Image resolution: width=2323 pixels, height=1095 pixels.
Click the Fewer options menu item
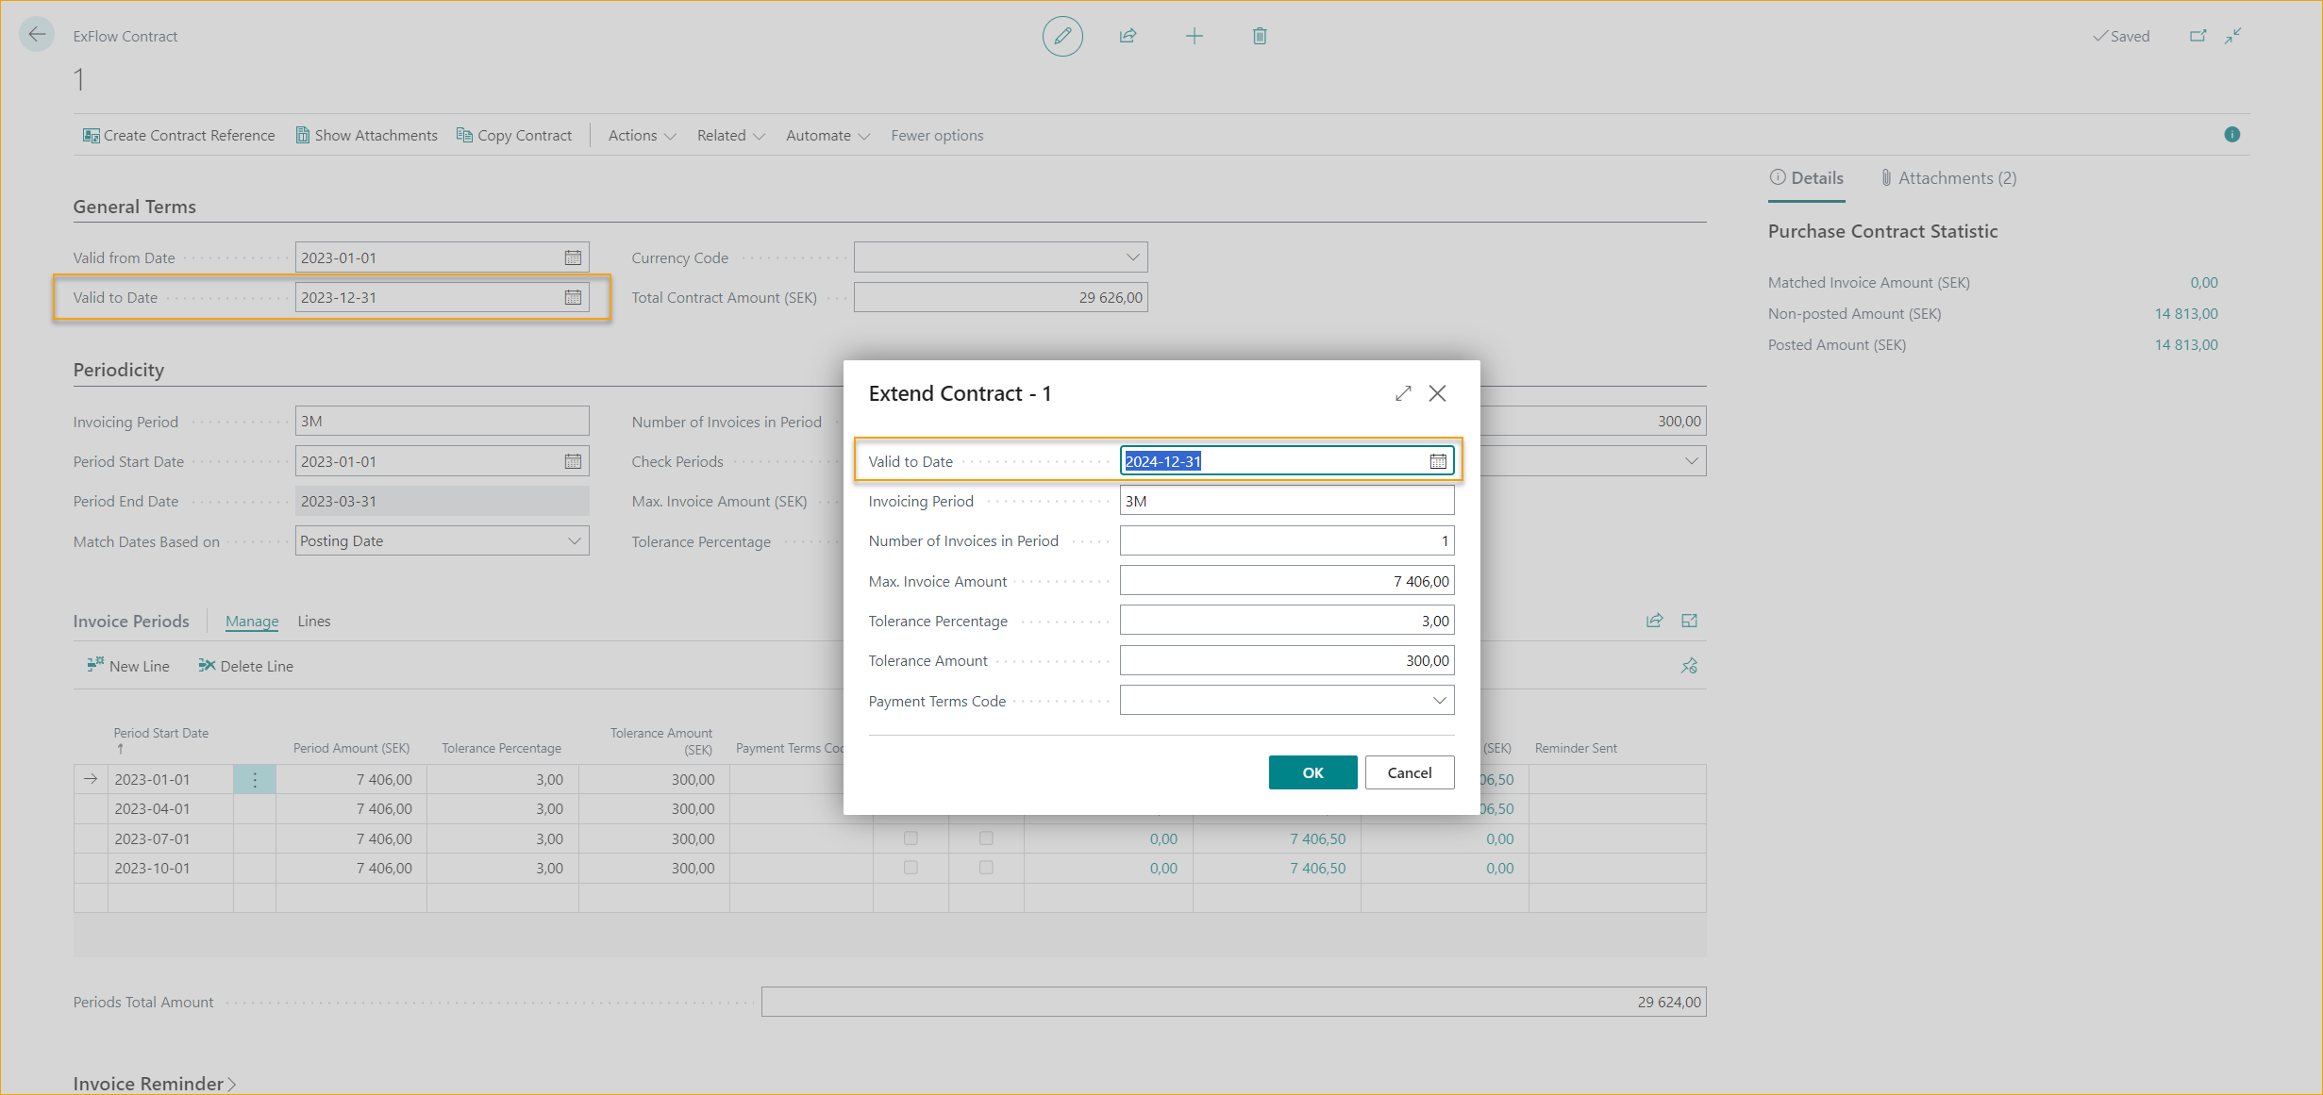935,135
